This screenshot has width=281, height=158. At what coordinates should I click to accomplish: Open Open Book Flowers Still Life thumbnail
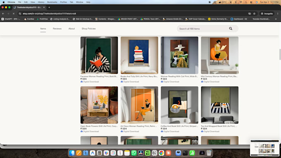[99, 105]
